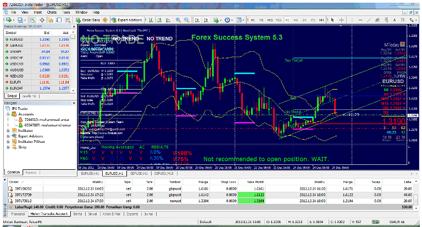Select the vertical line drawing tool
This screenshot has width=422, height=227.
click(352, 20)
